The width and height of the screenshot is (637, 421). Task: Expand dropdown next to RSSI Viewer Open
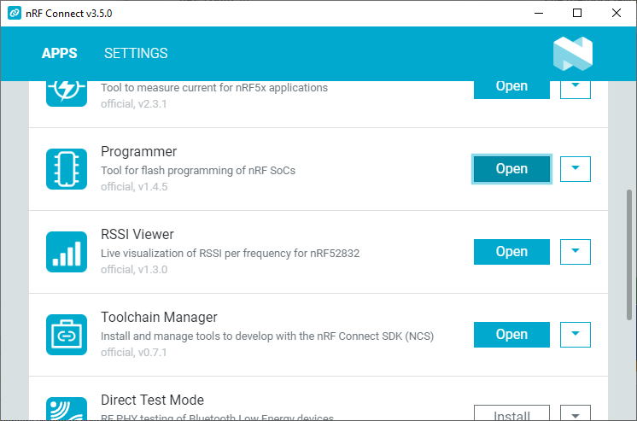point(576,252)
